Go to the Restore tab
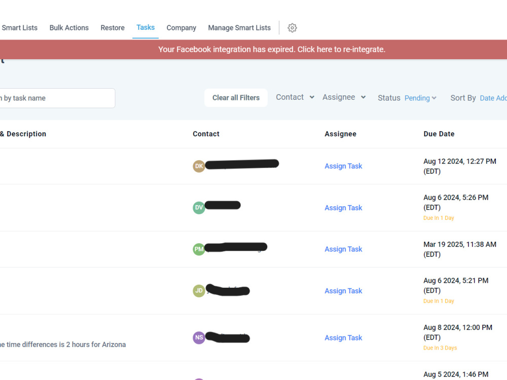 (113, 28)
